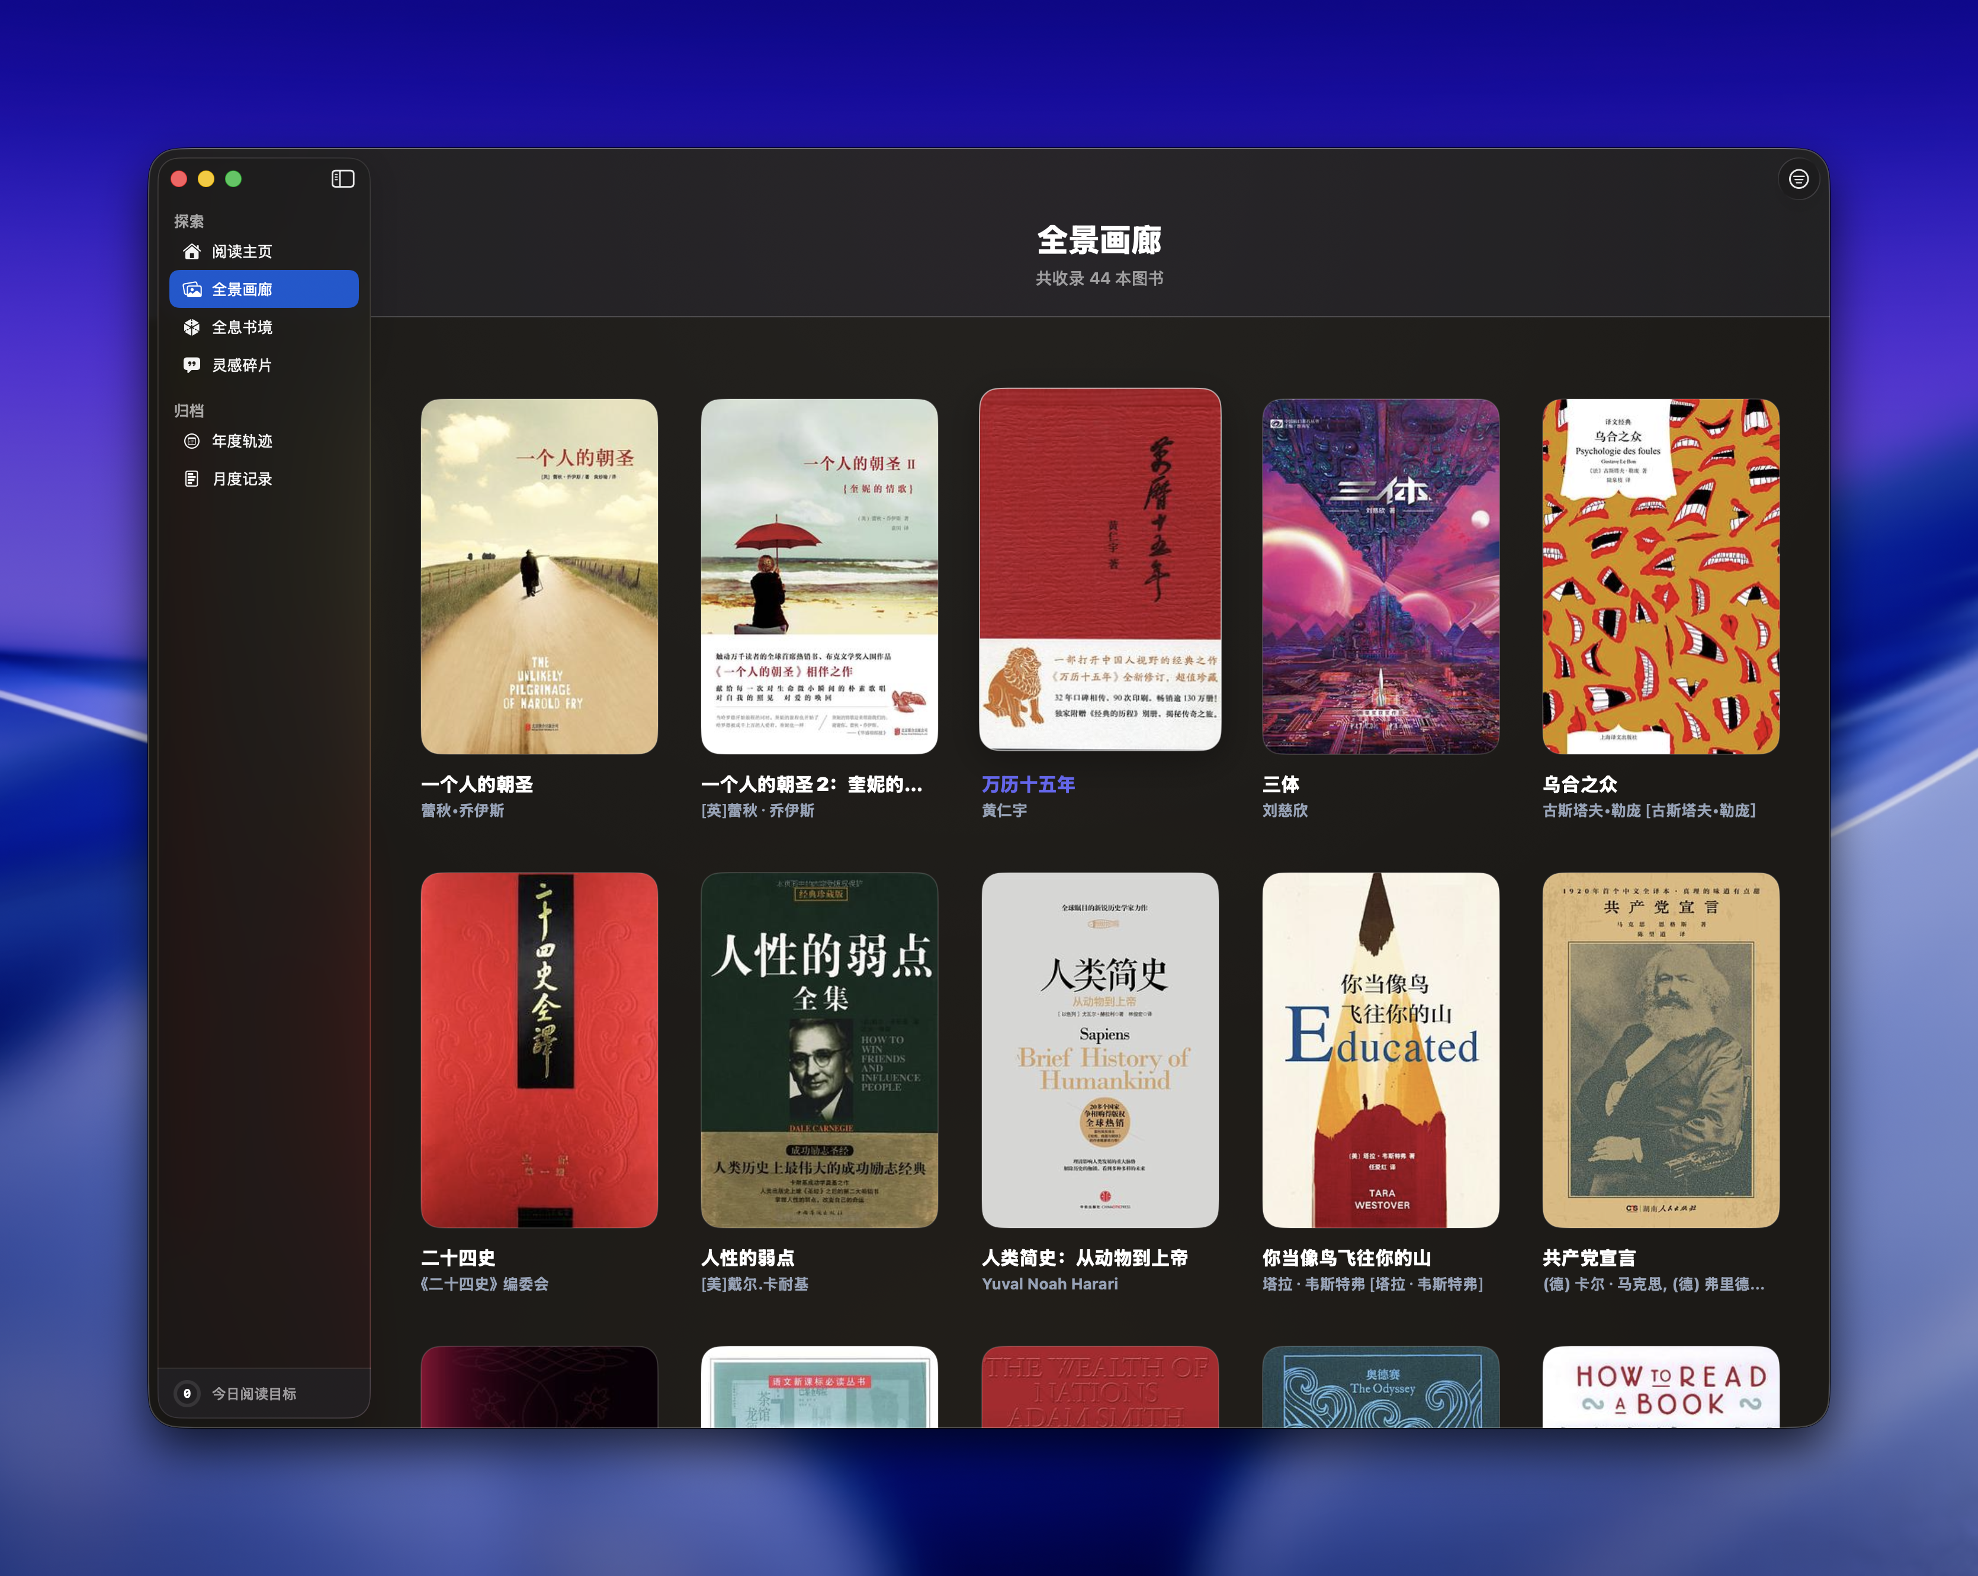Click the title 人性的弱点
Viewport: 1978px width, 1576px height.
[x=748, y=1257]
